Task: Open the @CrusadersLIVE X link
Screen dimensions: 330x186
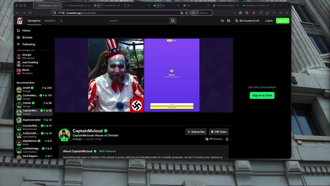Action: tap(247, 21)
